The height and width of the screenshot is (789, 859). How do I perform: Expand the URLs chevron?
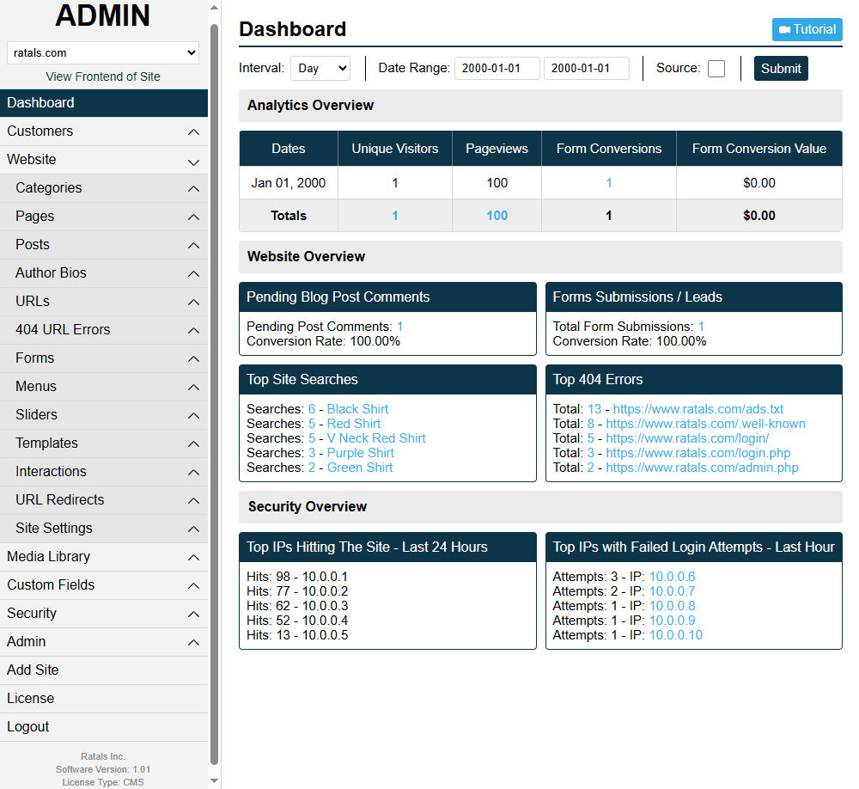193,303
